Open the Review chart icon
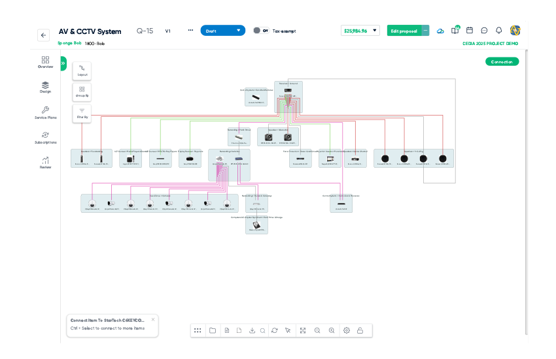Viewport: 556px width, 359px height. (45, 163)
